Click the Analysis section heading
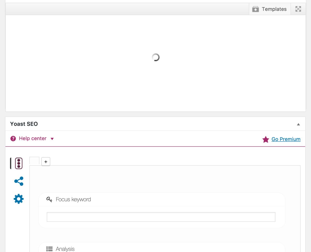The height and width of the screenshot is (252, 311). pyautogui.click(x=65, y=249)
